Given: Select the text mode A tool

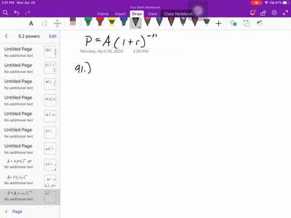Looking at the screenshot, I should pyautogui.click(x=31, y=24).
